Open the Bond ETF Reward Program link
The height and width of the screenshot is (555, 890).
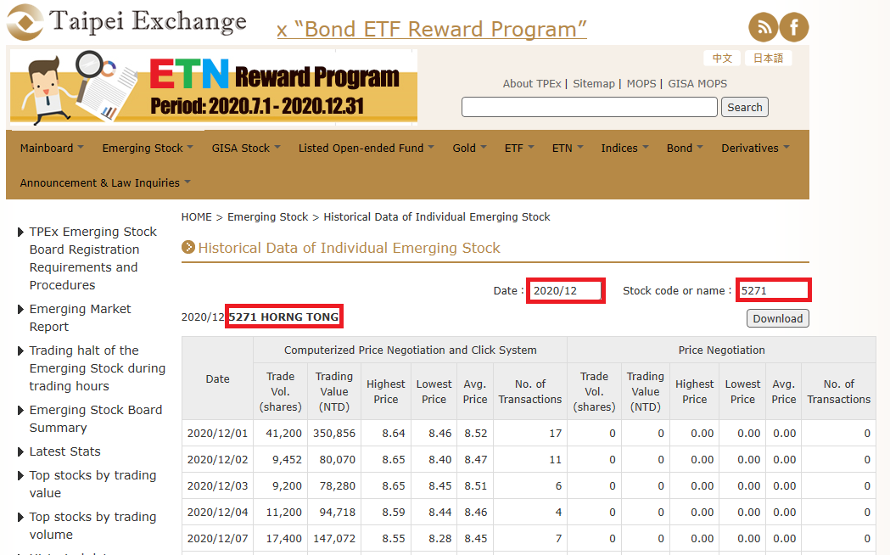pos(432,30)
